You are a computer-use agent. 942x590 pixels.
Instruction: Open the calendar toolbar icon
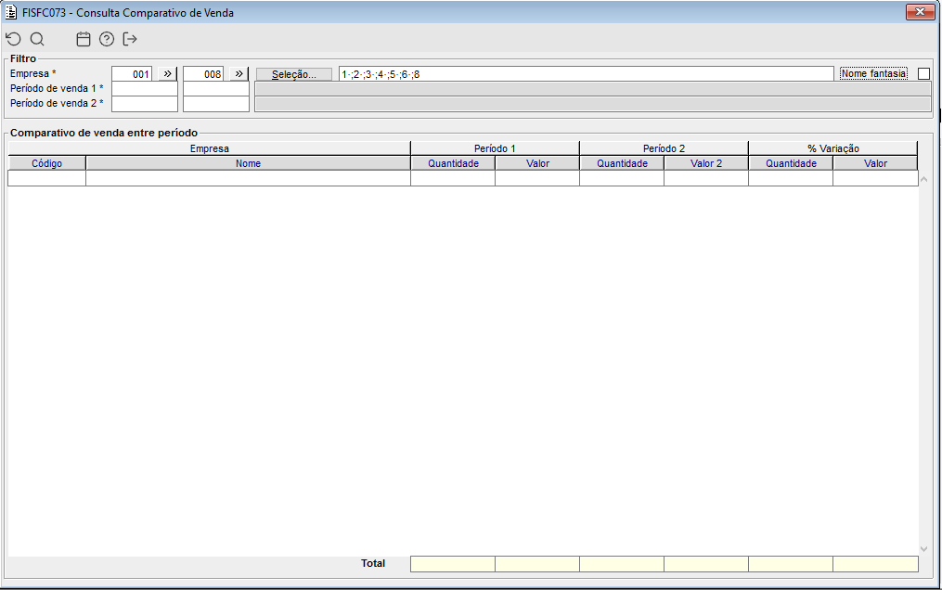[84, 39]
